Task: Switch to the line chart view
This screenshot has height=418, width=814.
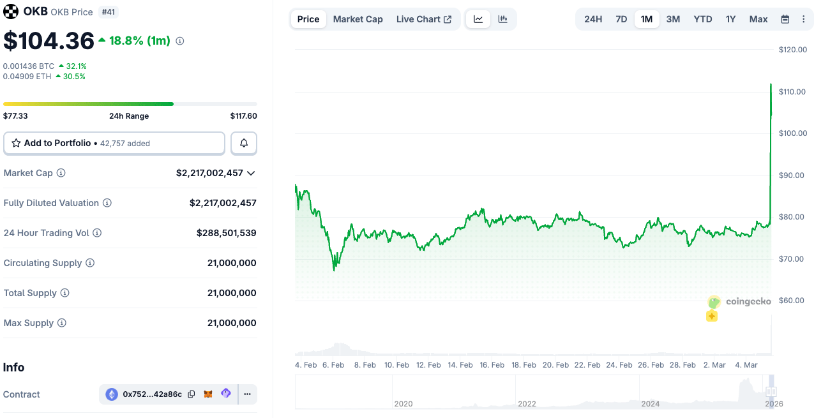Action: click(x=478, y=19)
